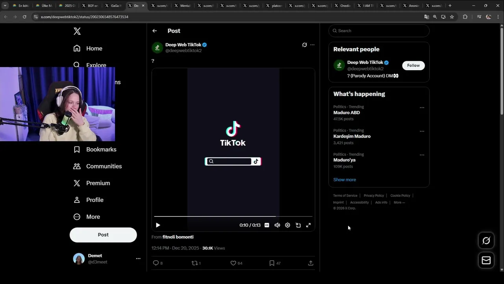Open Deep Web TikTok in Relevant people
Image resolution: width=504 pixels, height=284 pixels.
(x=365, y=62)
